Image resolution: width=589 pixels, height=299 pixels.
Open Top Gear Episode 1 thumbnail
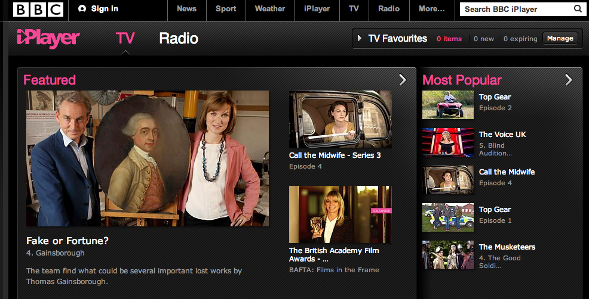pos(448,217)
